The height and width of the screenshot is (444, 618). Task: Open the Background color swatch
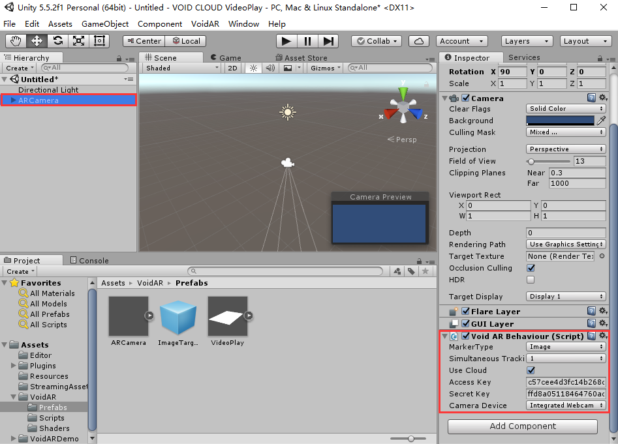coord(560,121)
